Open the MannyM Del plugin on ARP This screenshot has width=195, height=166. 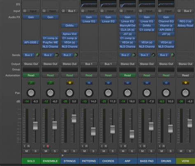128,26
